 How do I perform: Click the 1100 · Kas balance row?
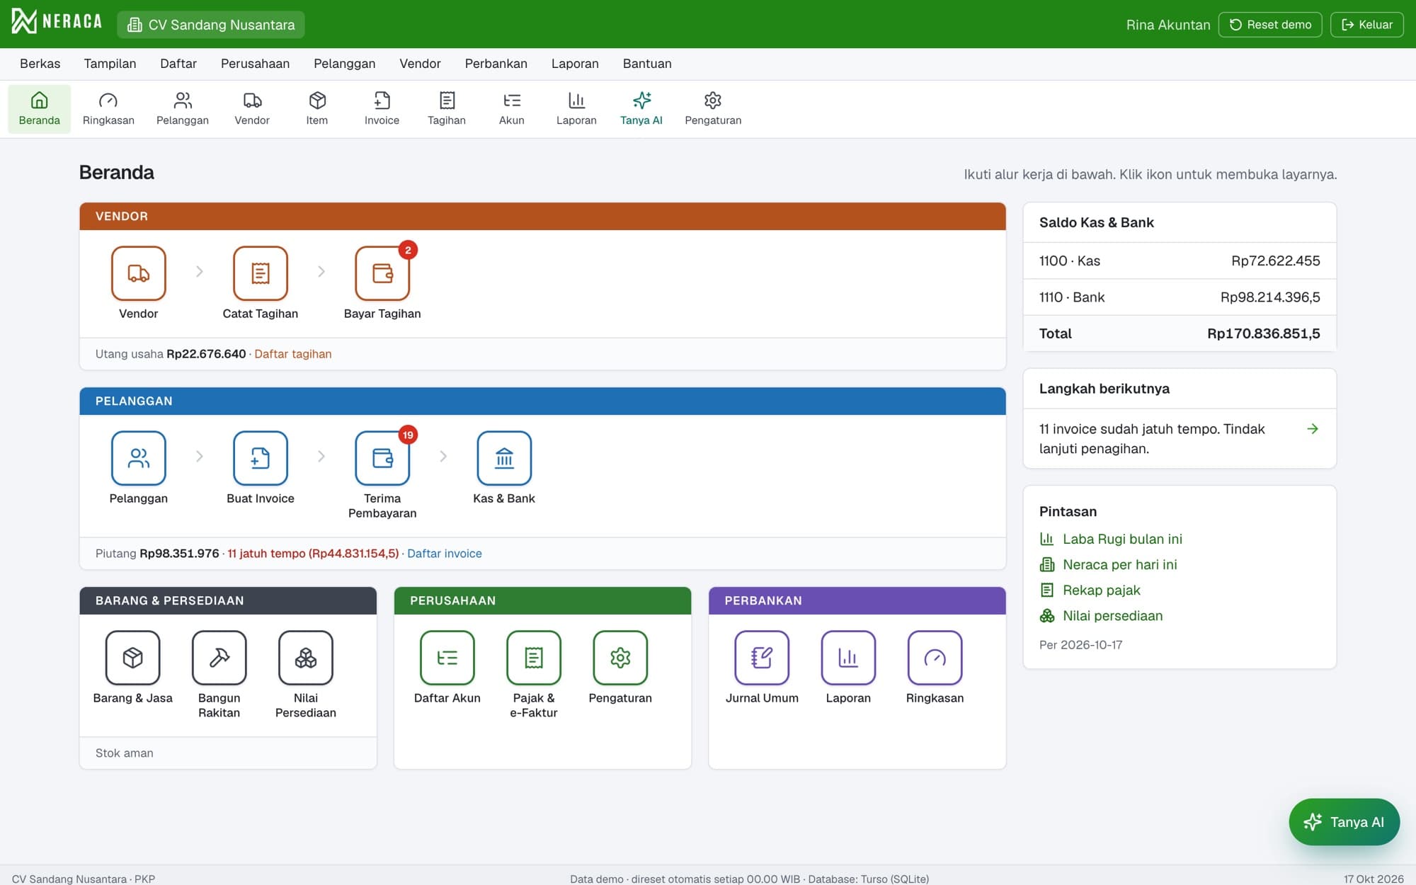point(1180,261)
